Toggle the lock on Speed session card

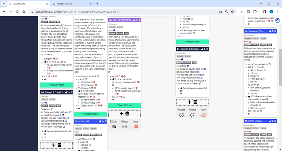click(270, 121)
